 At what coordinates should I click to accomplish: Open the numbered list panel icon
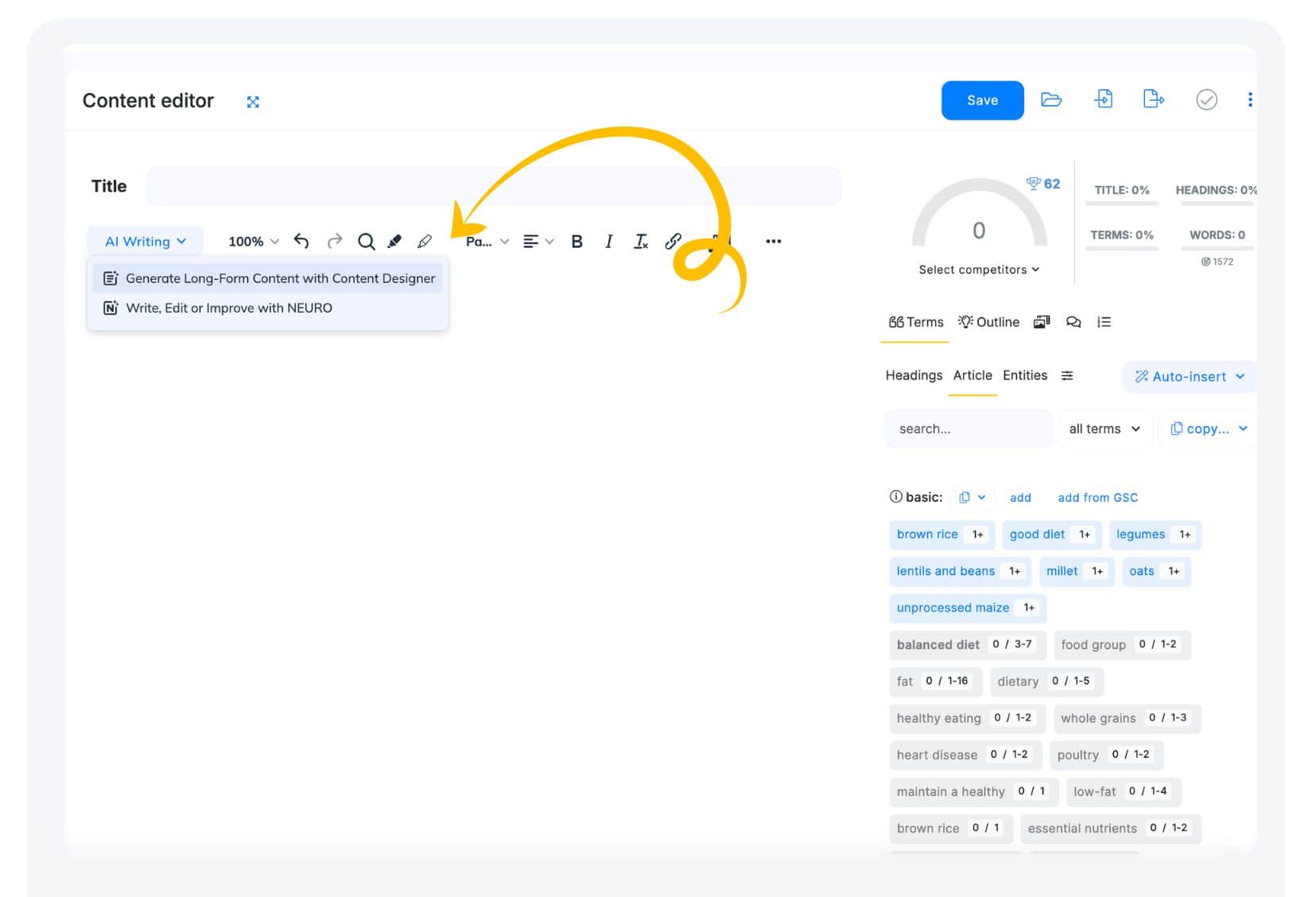pyautogui.click(x=1104, y=322)
